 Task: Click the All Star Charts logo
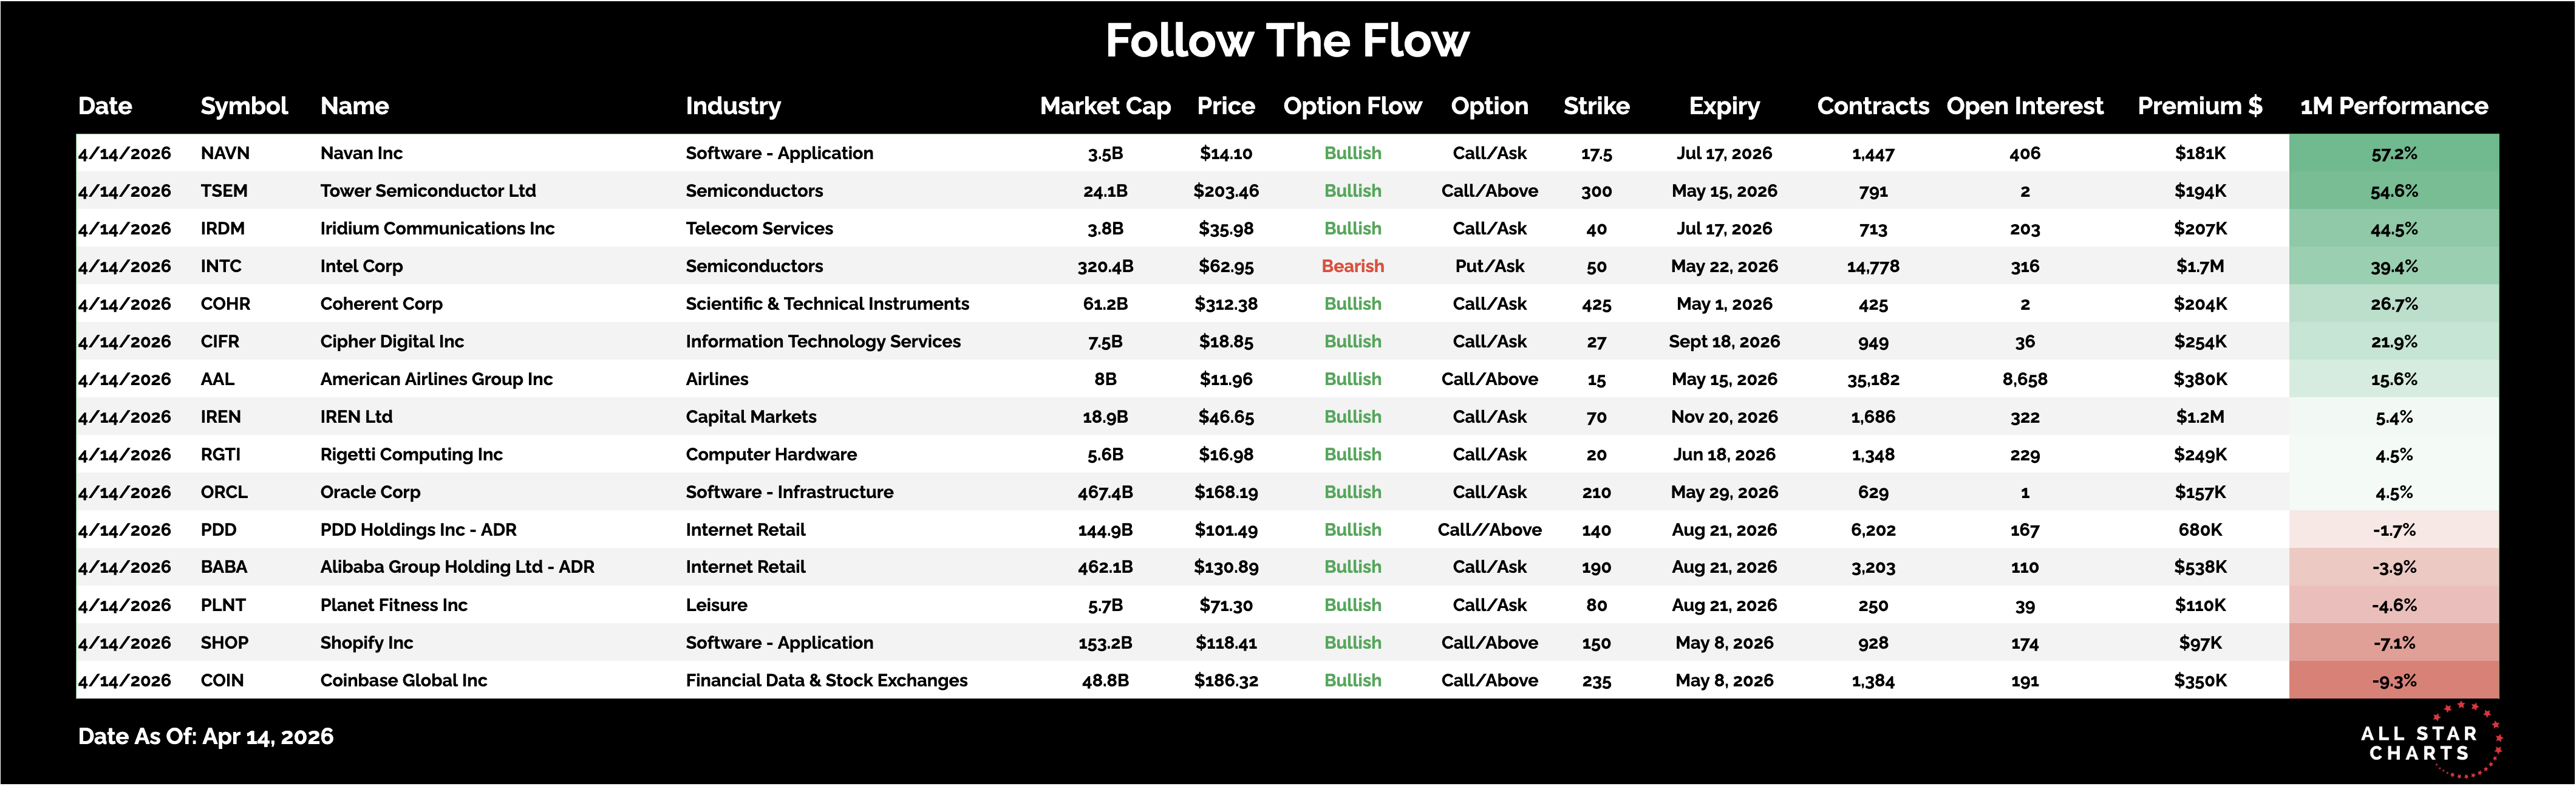click(2428, 743)
